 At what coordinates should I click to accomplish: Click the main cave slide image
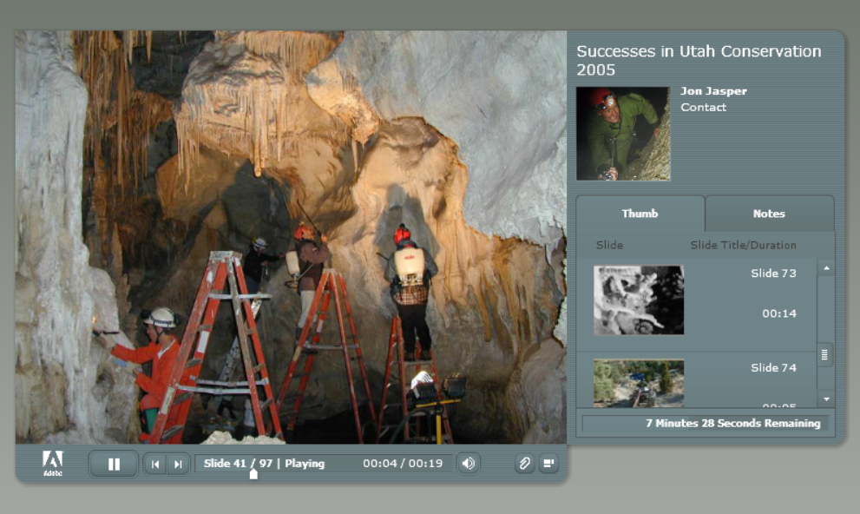[x=291, y=237]
